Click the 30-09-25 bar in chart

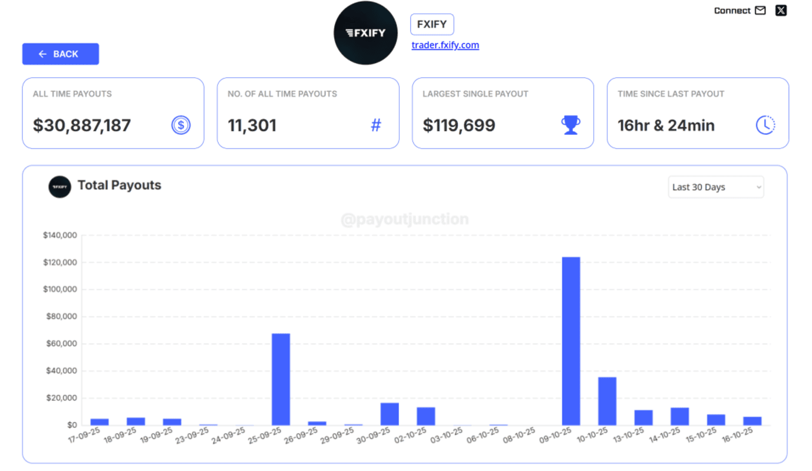pos(390,414)
